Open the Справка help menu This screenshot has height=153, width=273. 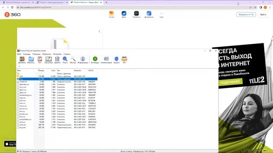click(x=67, y=54)
